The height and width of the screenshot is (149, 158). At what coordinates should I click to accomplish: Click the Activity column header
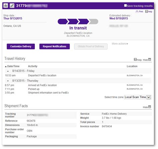point(33,66)
